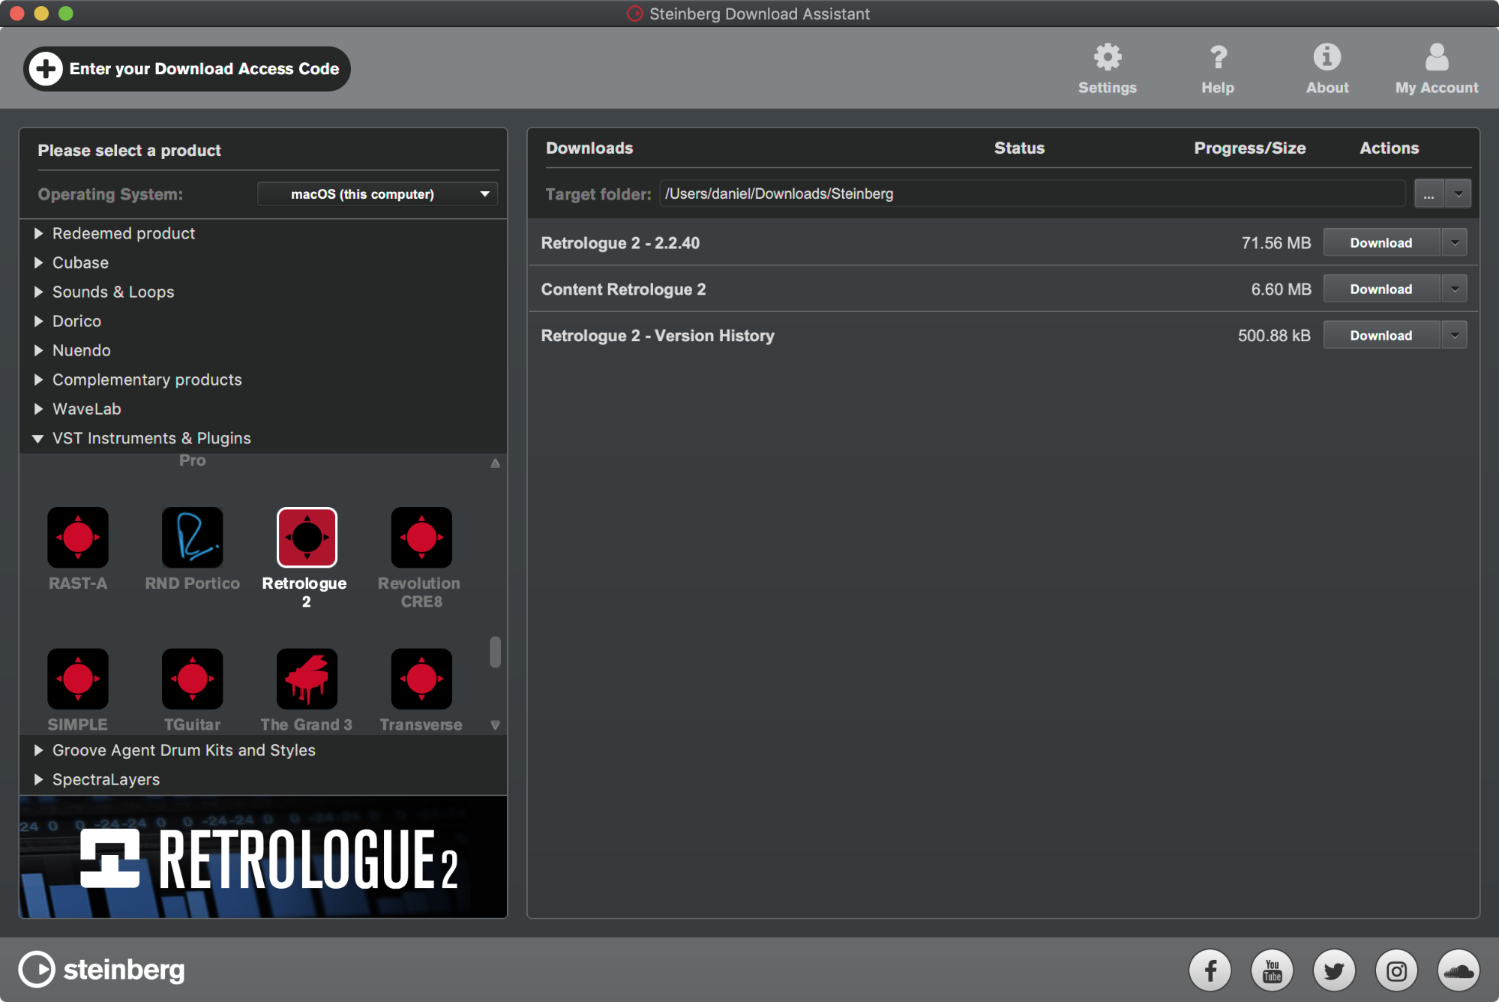The height and width of the screenshot is (1002, 1499).
Task: Expand the Sounds & Loops category
Action: point(38,292)
